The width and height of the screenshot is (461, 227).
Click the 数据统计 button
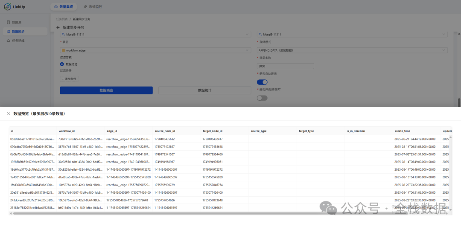tap(204, 90)
